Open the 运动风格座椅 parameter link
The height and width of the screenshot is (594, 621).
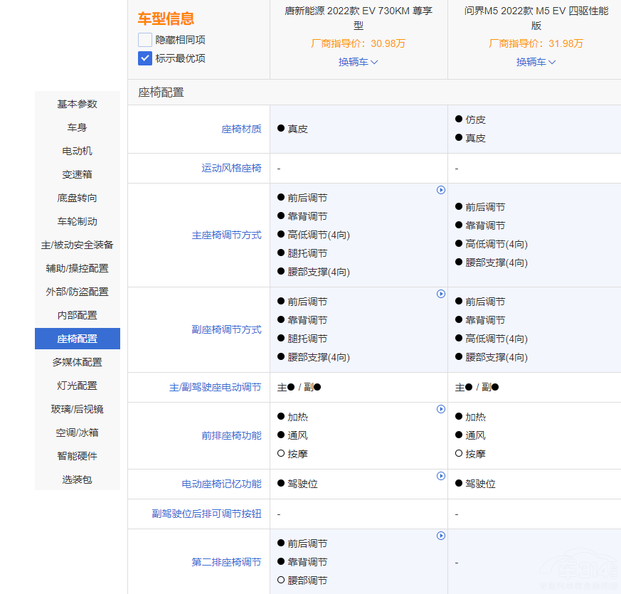231,169
